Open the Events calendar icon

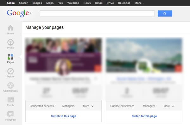pyautogui.click(x=10, y=100)
